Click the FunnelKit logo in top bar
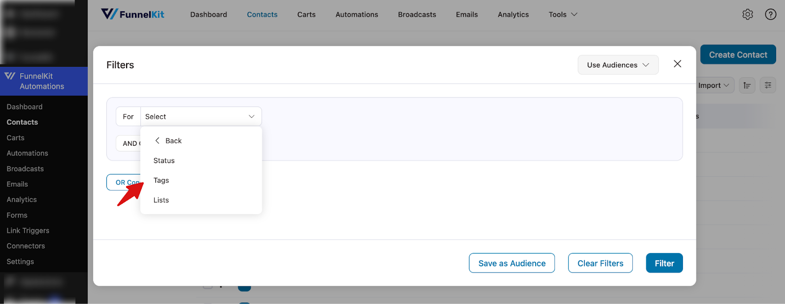This screenshot has height=304, width=785. (132, 14)
